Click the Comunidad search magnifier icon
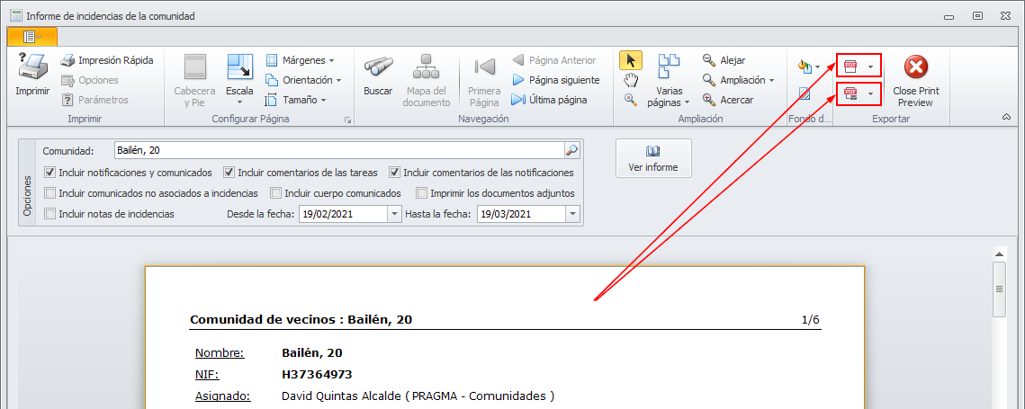1025x409 pixels. pos(572,150)
